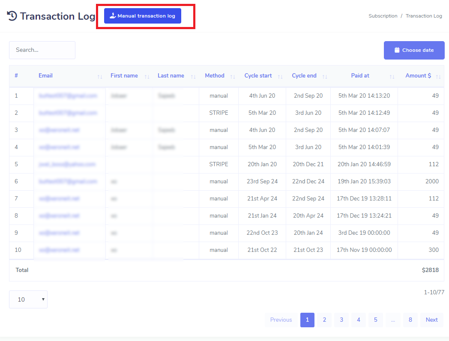Viewport: 449px width, 341px height.
Task: Click cycle start 23rd Sep 24
Action: tap(262, 182)
